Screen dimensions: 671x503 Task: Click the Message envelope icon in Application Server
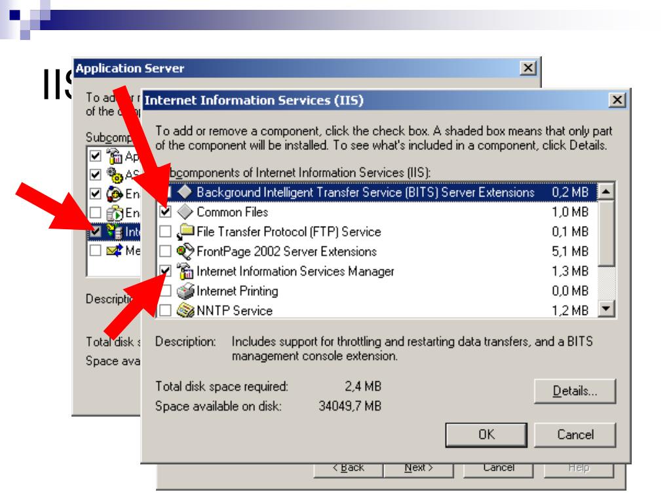(115, 250)
